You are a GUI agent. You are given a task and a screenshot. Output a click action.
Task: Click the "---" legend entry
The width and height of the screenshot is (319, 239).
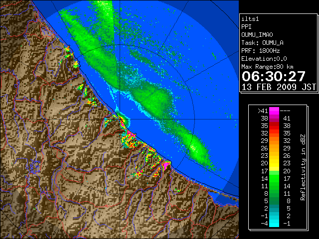click(x=285, y=111)
